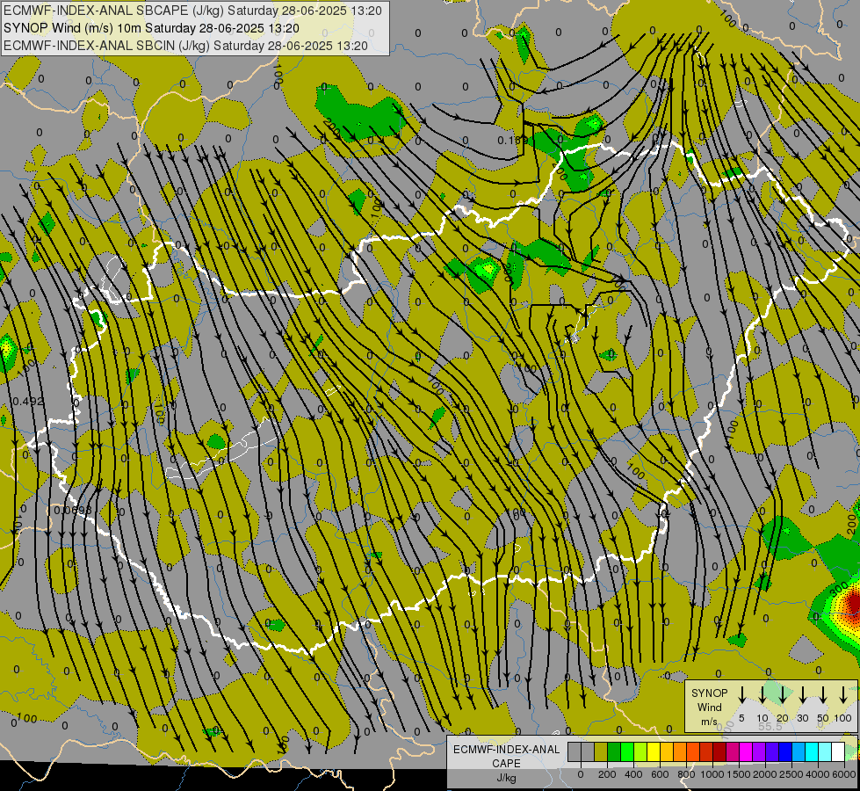Click the J/kg unit label in CAPE legend

(506, 778)
